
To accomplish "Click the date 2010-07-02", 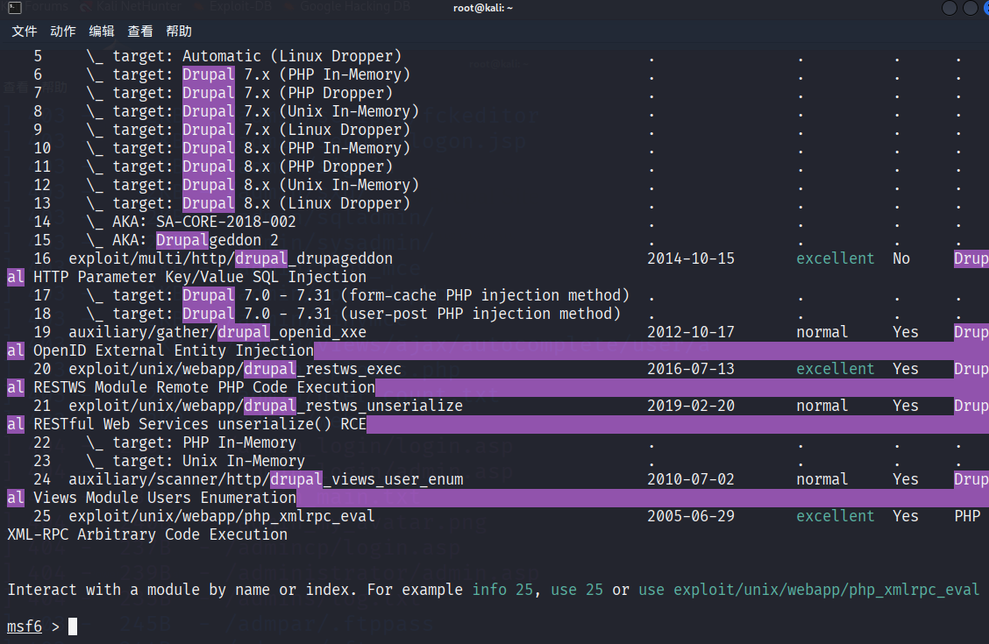I will click(691, 479).
